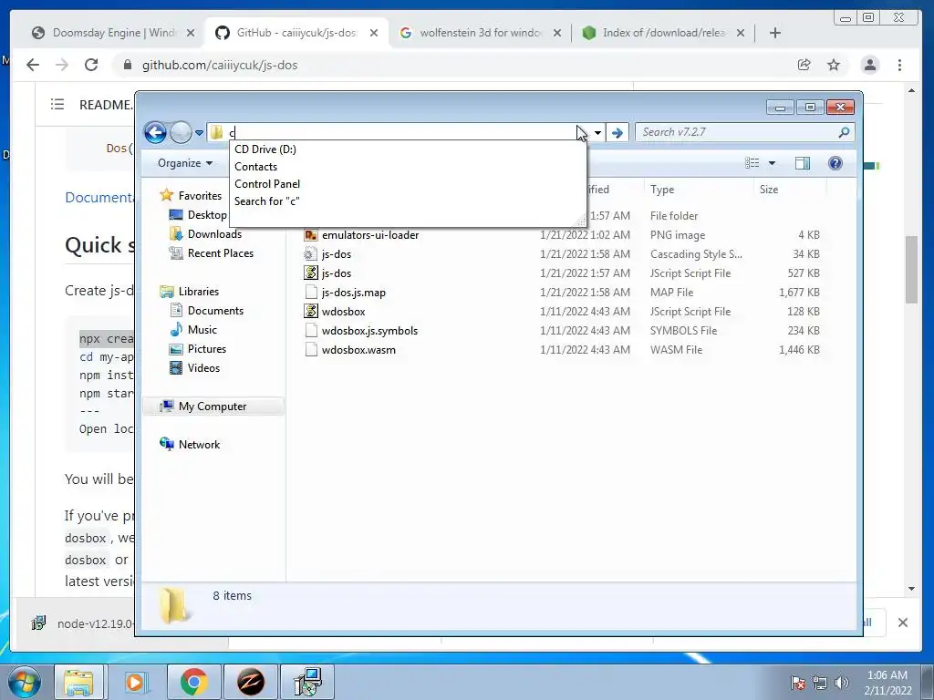Open Windows Explorer from taskbar
Screen dimensions: 934x700
click(78, 682)
